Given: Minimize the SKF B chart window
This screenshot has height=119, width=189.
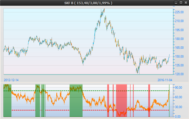Looking at the screenshot, I should click(x=176, y=3).
